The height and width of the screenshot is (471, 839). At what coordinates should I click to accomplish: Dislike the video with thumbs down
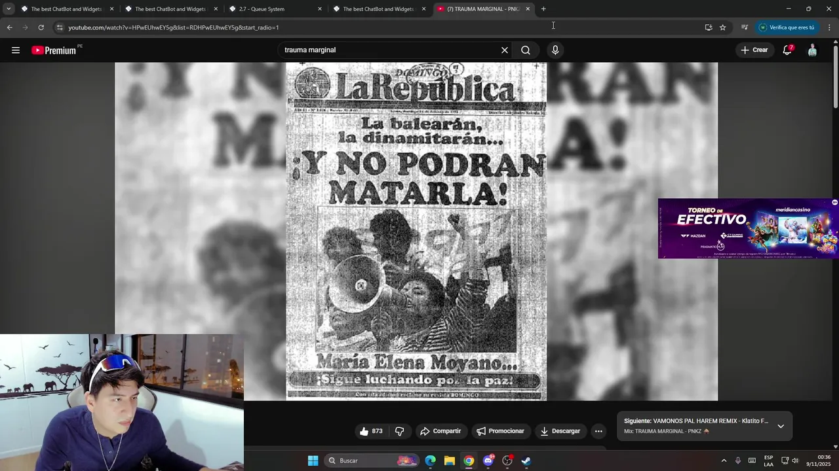pos(399,431)
